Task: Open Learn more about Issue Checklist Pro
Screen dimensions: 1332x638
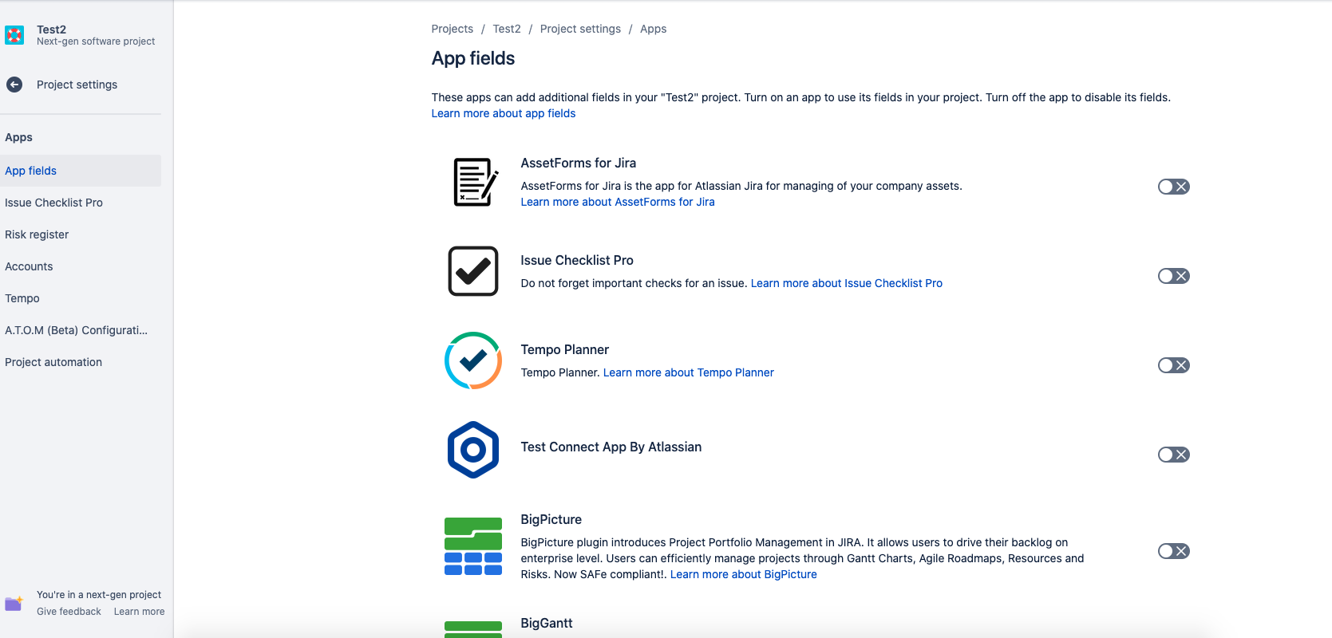Action: click(847, 283)
